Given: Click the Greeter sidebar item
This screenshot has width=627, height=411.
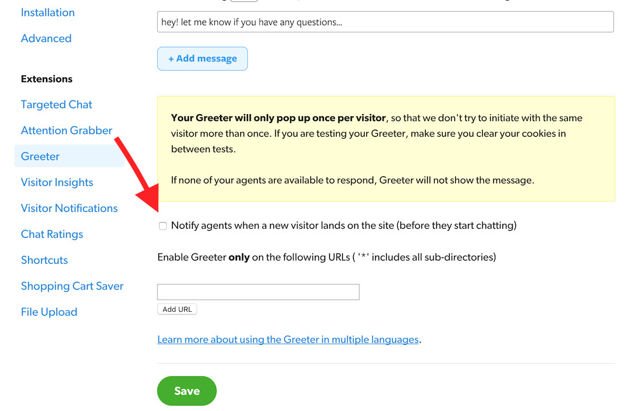Looking at the screenshot, I should (40, 156).
